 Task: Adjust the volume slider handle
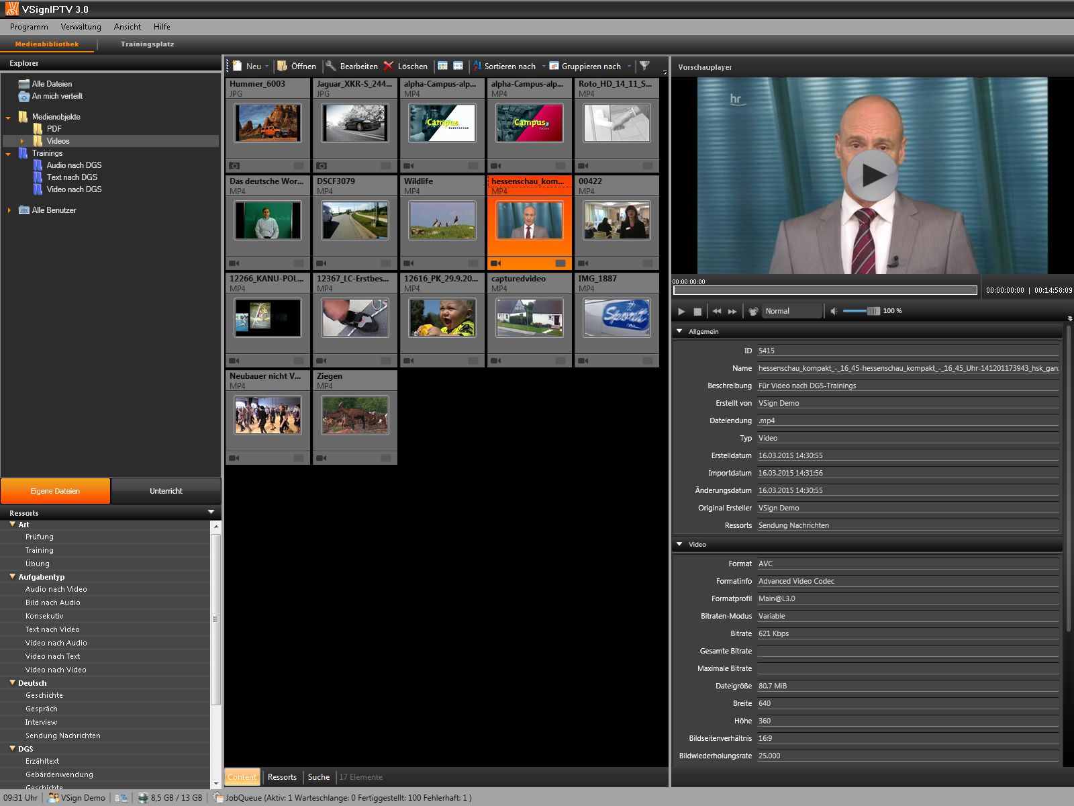click(873, 311)
